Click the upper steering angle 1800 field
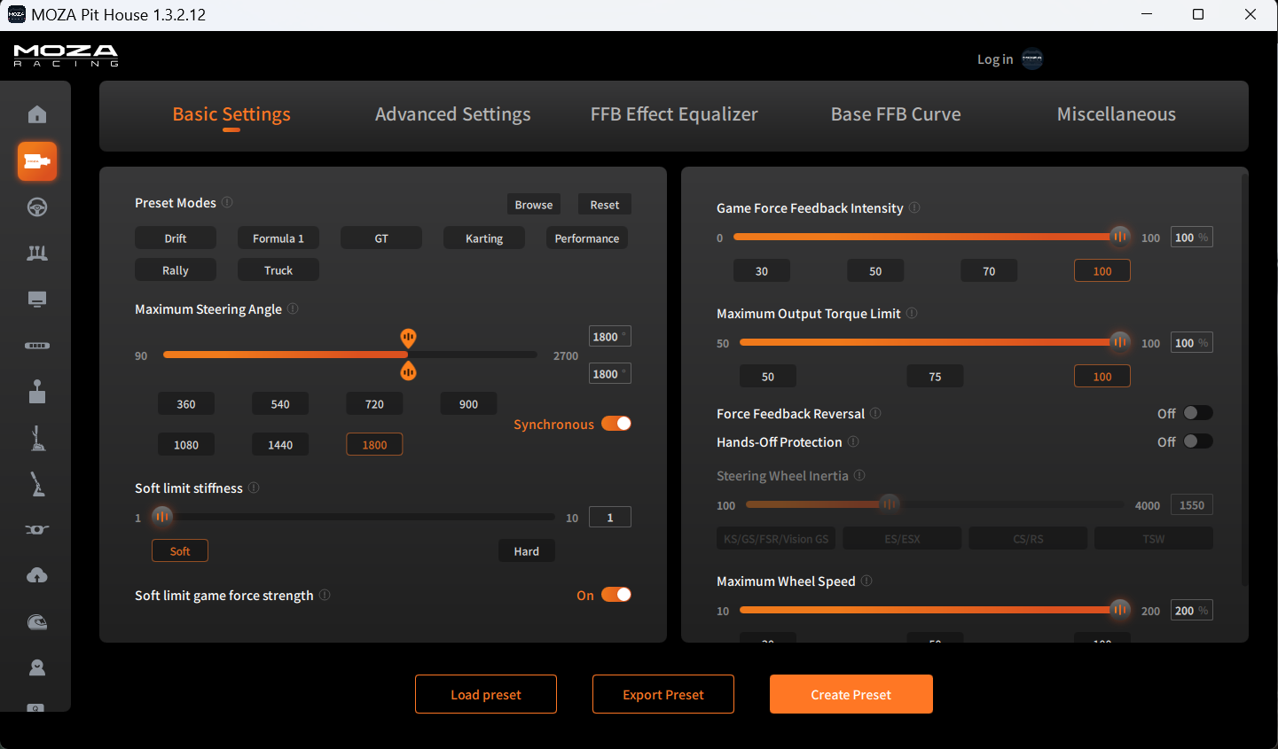The width and height of the screenshot is (1278, 749). click(610, 337)
